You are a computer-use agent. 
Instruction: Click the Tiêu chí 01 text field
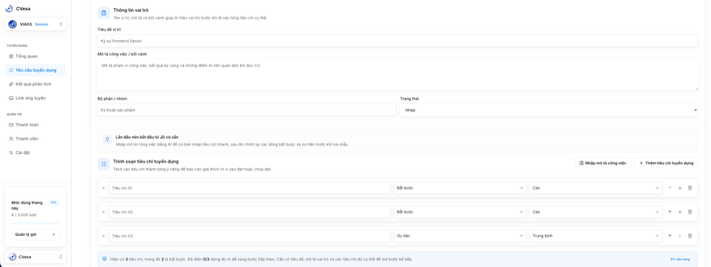(249, 188)
